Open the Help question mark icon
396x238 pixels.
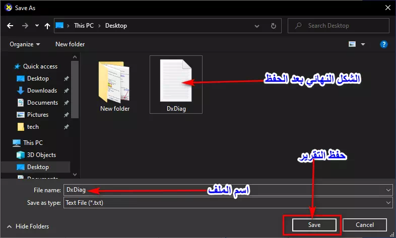click(383, 44)
